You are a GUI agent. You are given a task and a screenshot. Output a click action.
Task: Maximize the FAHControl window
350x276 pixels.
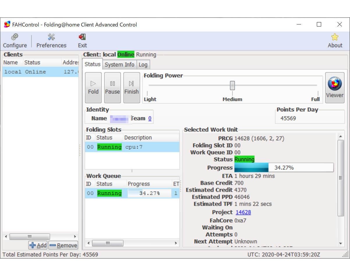point(319,24)
